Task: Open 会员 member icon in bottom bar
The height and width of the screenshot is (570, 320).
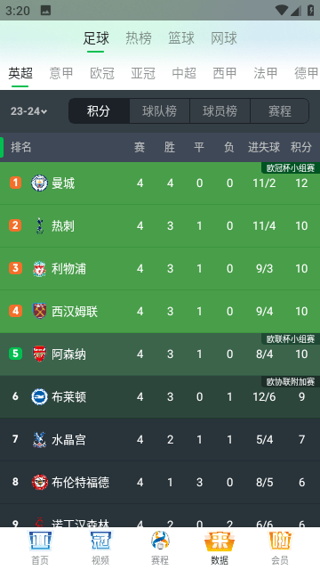Action: (x=280, y=541)
